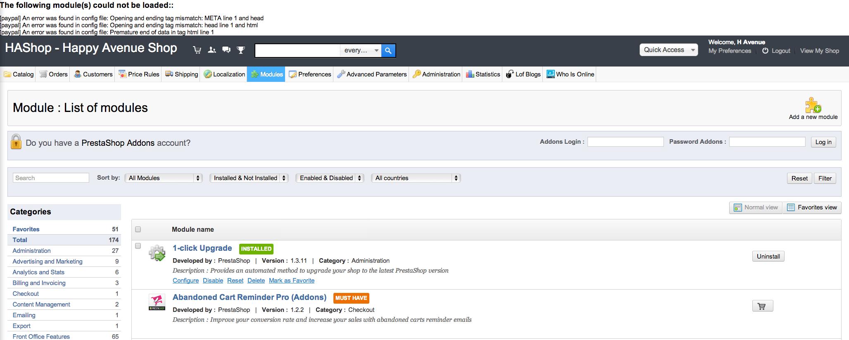849x340 pixels.
Task: Click the Reset filter button
Action: point(799,178)
